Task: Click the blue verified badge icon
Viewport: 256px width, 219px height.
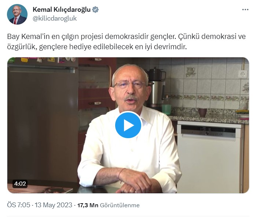Action: pyautogui.click(x=95, y=10)
